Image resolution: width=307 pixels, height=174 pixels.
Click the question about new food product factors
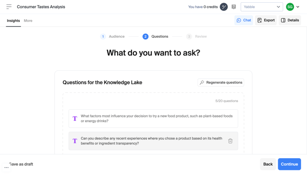pos(153,119)
